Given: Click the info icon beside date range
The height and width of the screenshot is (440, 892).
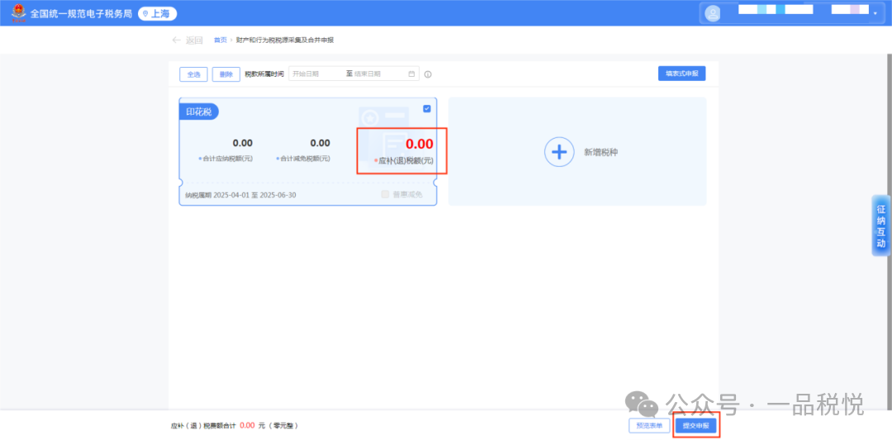Looking at the screenshot, I should (x=428, y=74).
